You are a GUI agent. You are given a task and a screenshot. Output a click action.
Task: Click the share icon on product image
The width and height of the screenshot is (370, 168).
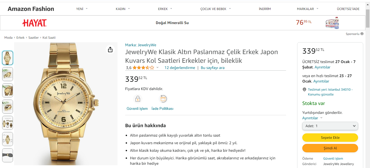click(110, 50)
